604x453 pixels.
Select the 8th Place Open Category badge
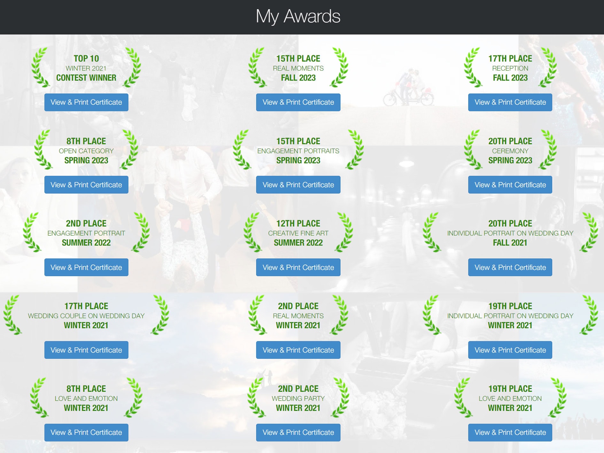(x=86, y=150)
